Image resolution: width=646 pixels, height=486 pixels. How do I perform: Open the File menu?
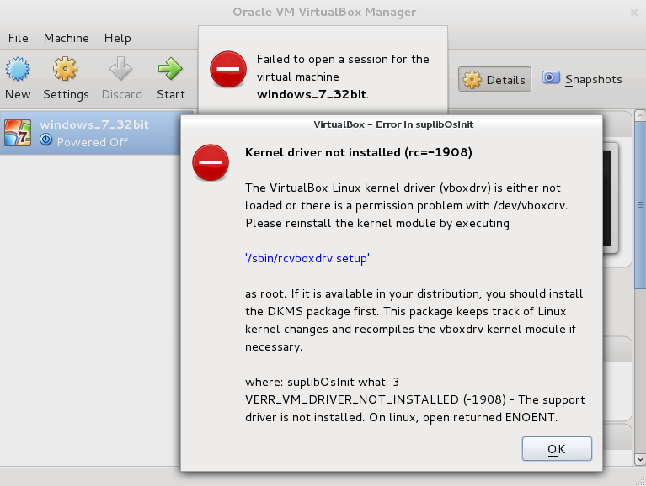pyautogui.click(x=18, y=38)
